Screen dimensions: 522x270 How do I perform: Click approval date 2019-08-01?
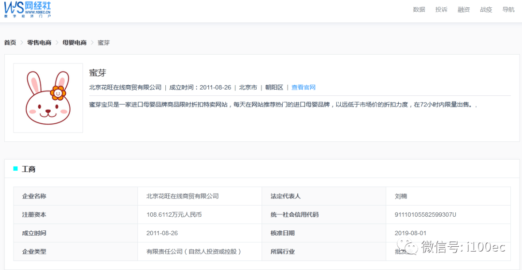(410, 233)
